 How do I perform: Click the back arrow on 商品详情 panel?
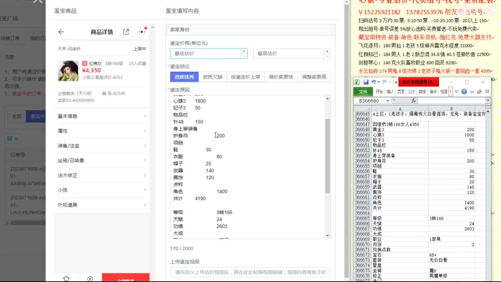click(x=61, y=32)
